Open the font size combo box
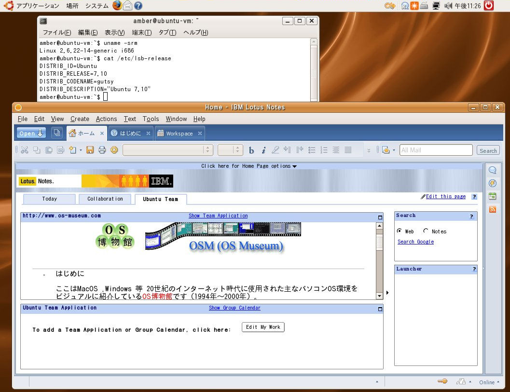The image size is (510, 392). 230,150
